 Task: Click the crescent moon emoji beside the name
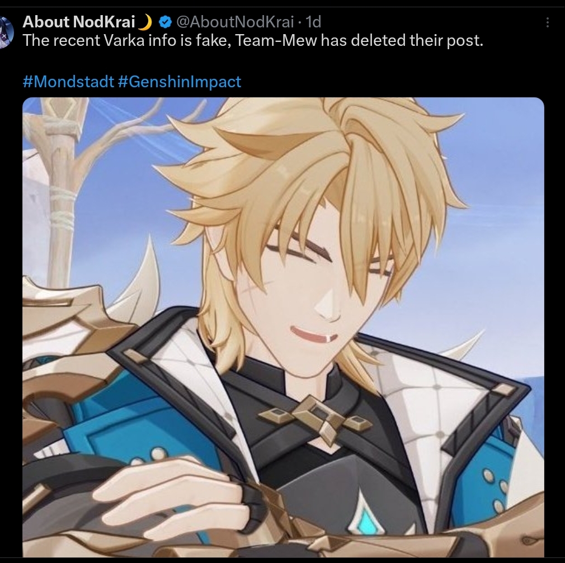coord(145,22)
